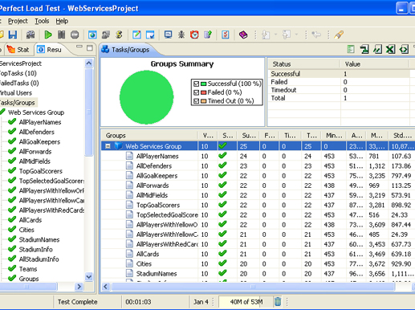Open the purple help book icon
Screen dimensions: 415x310
coord(243,35)
